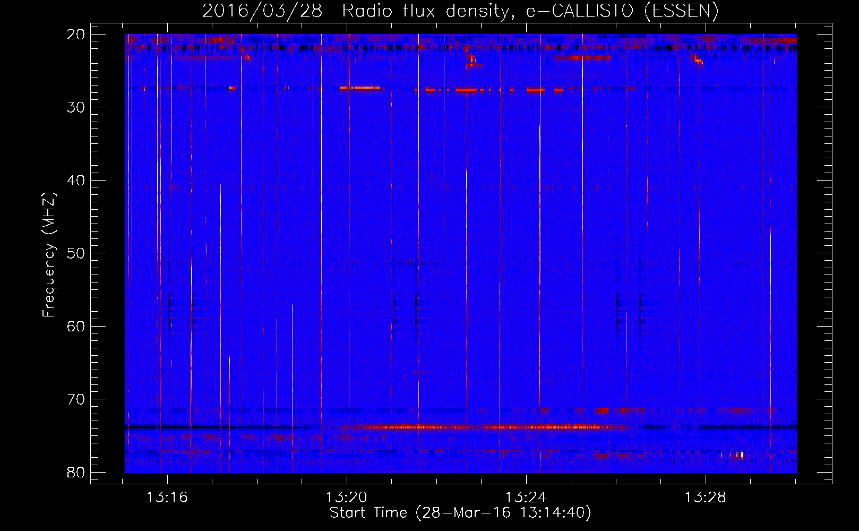859x531 pixels.
Task: Click the 60 MHz frequency tick label
Action: point(76,326)
